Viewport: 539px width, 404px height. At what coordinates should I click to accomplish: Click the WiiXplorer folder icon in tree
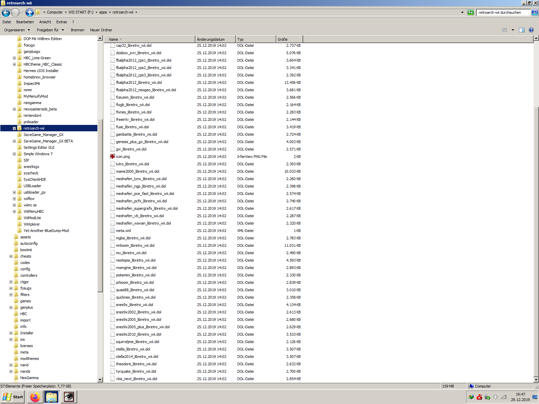[20, 224]
